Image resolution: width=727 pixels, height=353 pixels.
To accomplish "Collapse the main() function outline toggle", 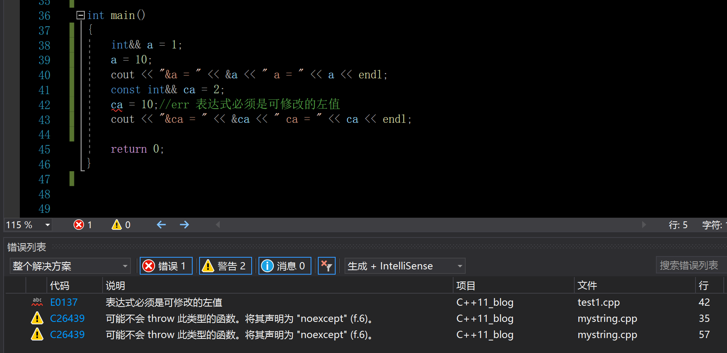I will (80, 15).
